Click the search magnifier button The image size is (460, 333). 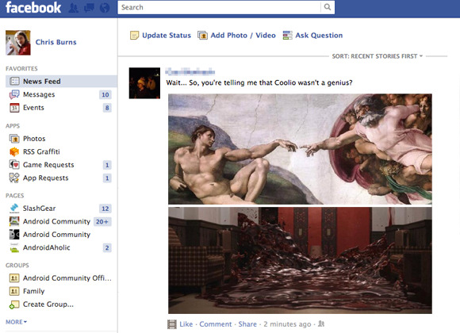328,7
